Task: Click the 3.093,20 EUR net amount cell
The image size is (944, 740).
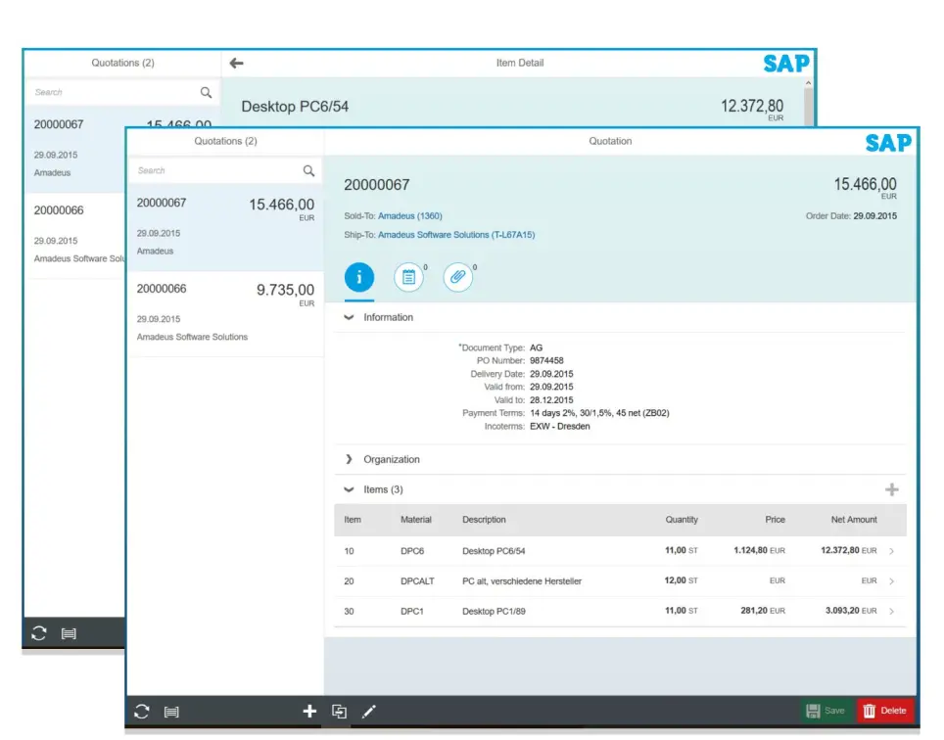Action: click(x=851, y=611)
